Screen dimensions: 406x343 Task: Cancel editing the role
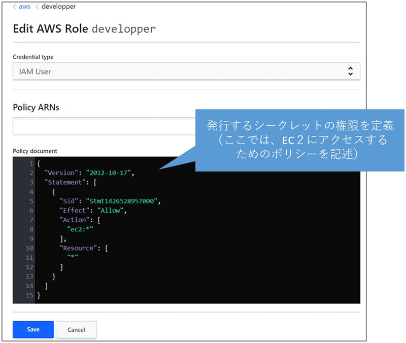click(76, 329)
